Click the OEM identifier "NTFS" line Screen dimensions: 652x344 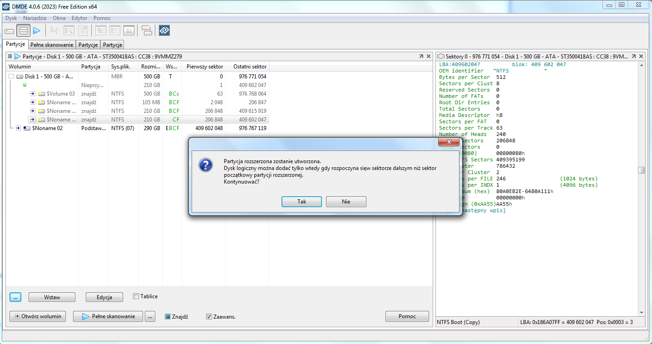[x=493, y=71]
